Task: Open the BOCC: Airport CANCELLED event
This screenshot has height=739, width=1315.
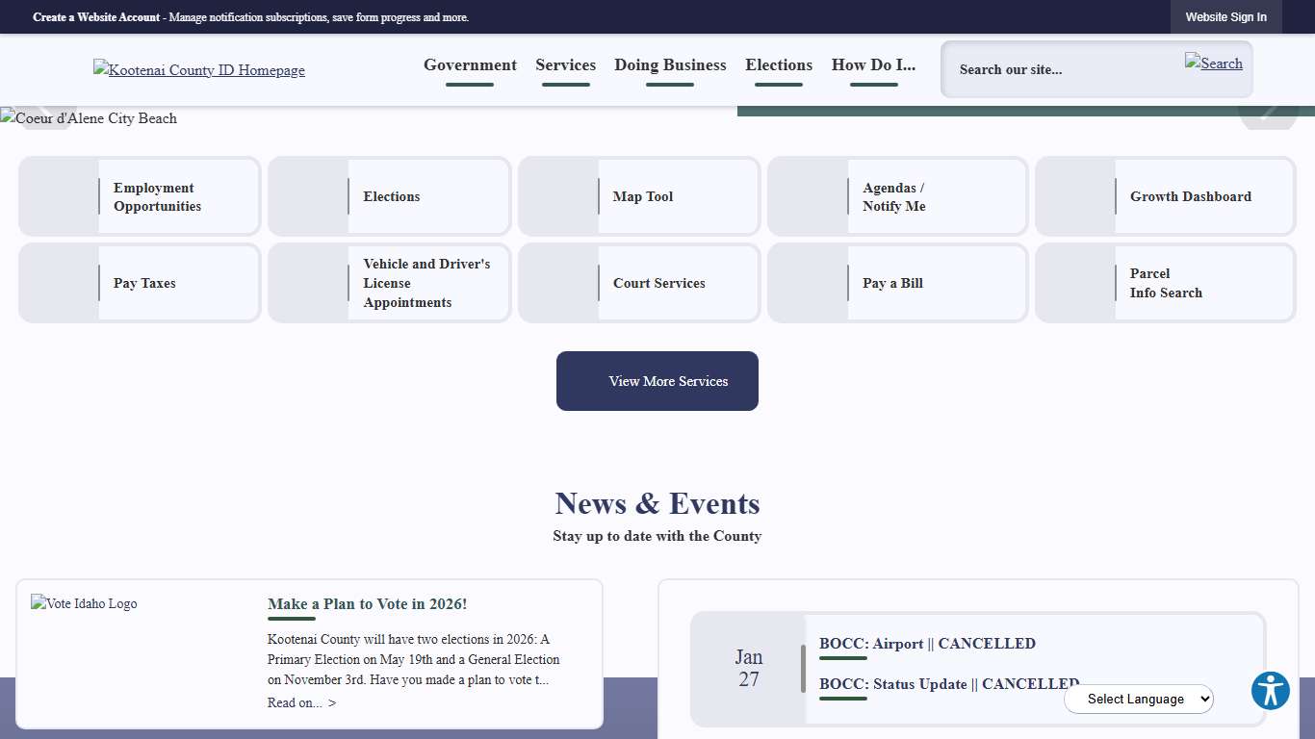Action: coord(927,644)
